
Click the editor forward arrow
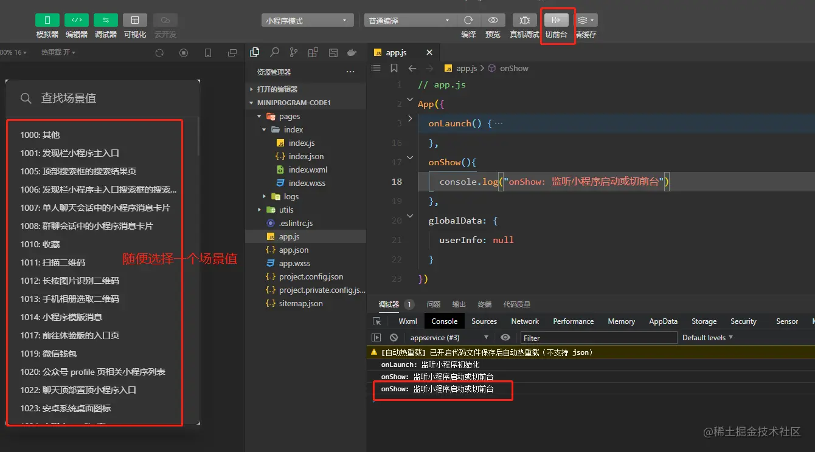430,68
